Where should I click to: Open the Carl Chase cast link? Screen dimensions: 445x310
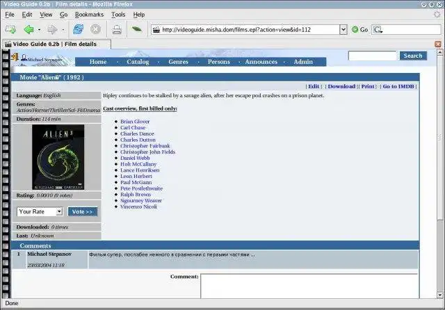tap(133, 128)
